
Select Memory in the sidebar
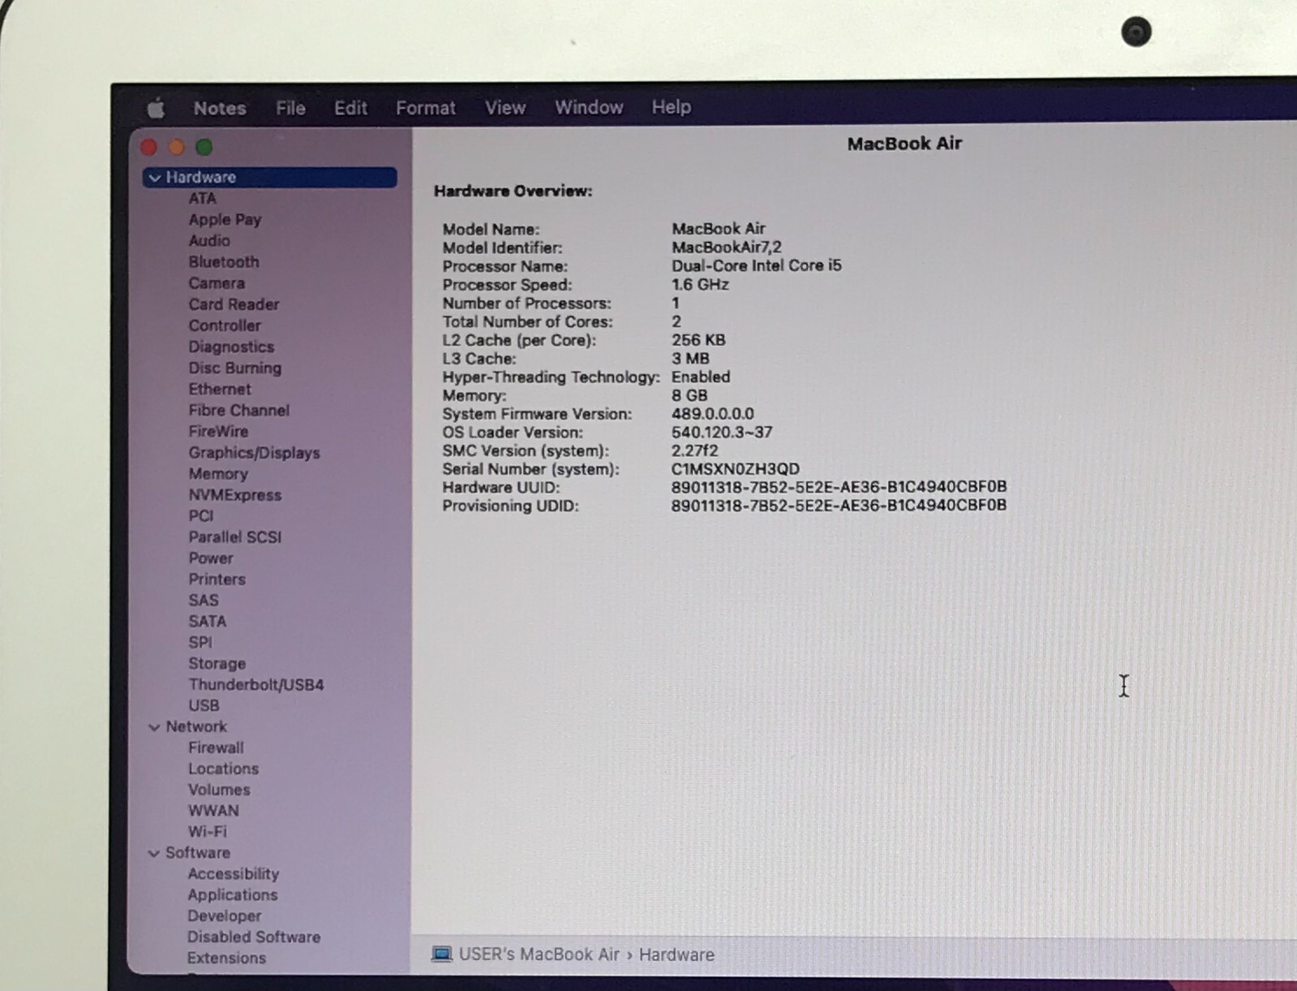tap(218, 474)
